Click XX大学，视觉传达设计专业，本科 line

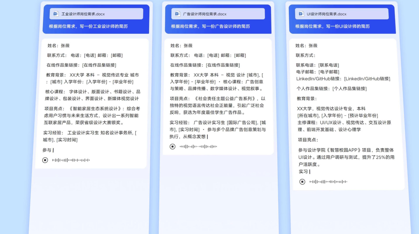coord(331,108)
